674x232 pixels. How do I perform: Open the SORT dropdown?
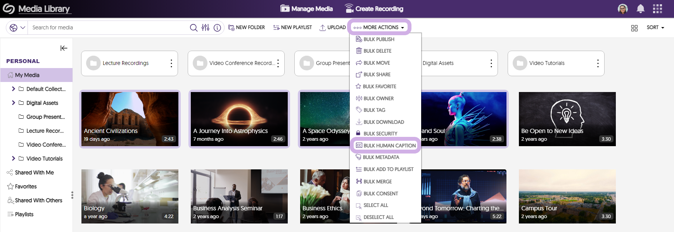(x=655, y=27)
